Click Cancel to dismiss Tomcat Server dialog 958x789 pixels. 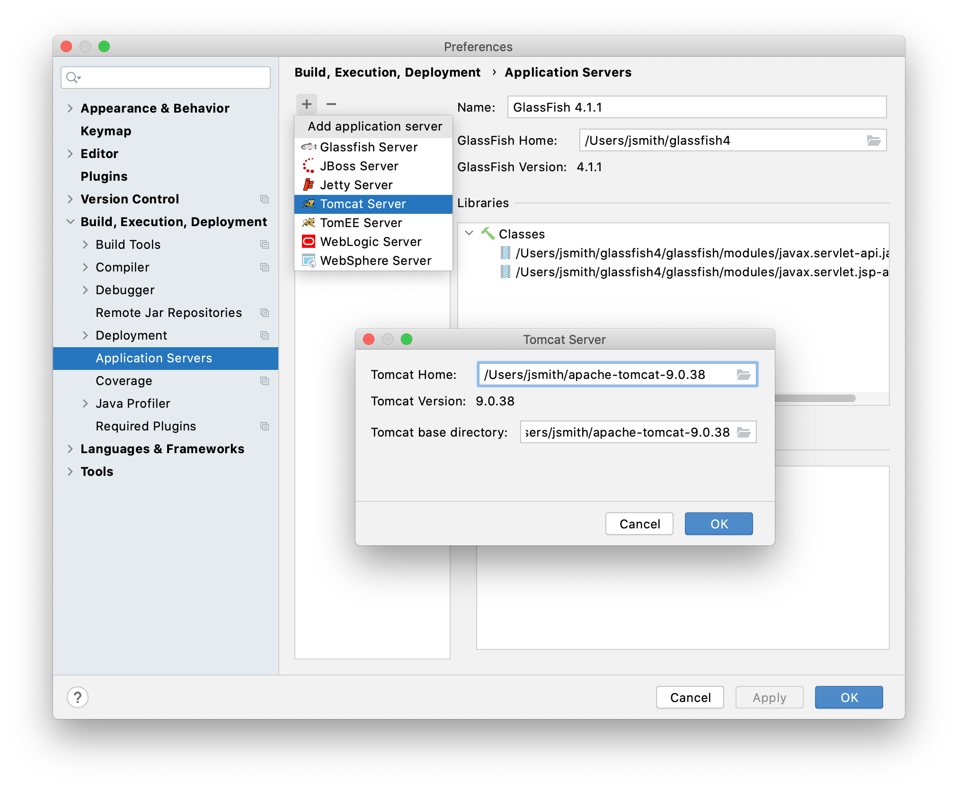[639, 524]
